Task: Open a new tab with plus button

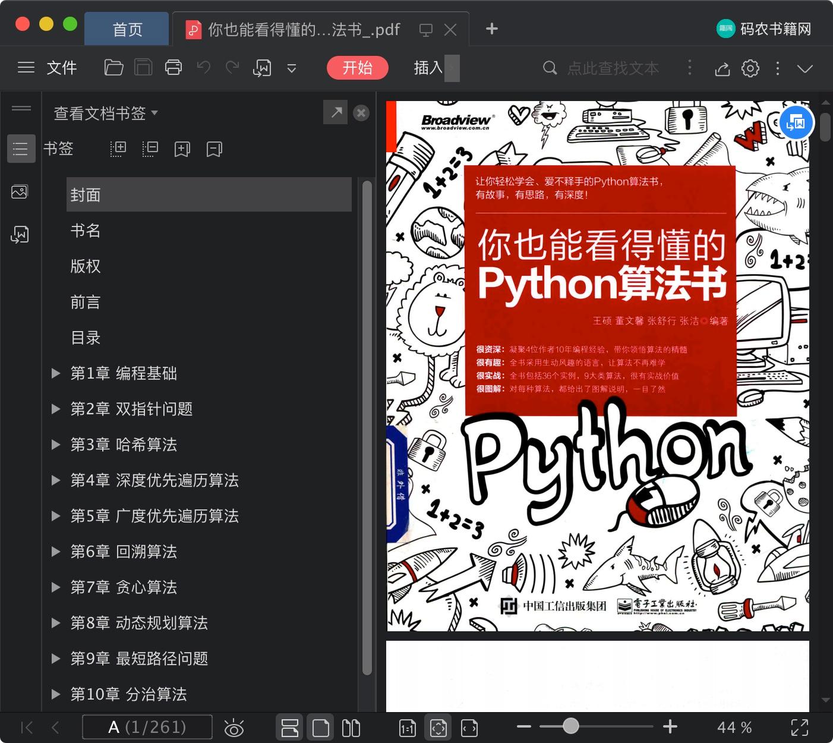Action: [x=491, y=29]
